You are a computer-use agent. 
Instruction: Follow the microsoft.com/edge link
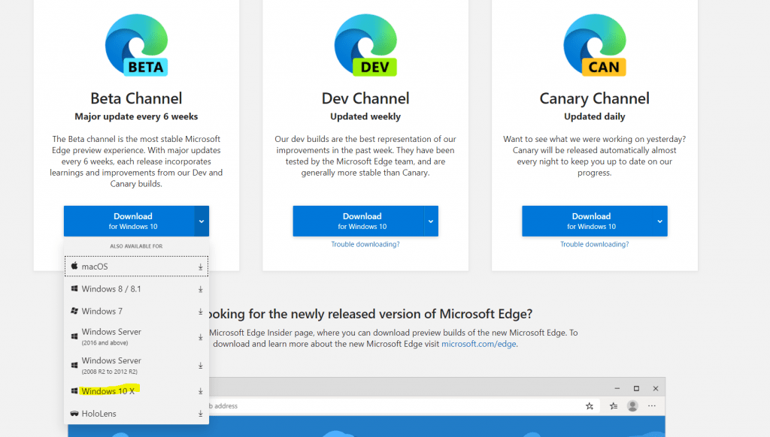pos(479,344)
